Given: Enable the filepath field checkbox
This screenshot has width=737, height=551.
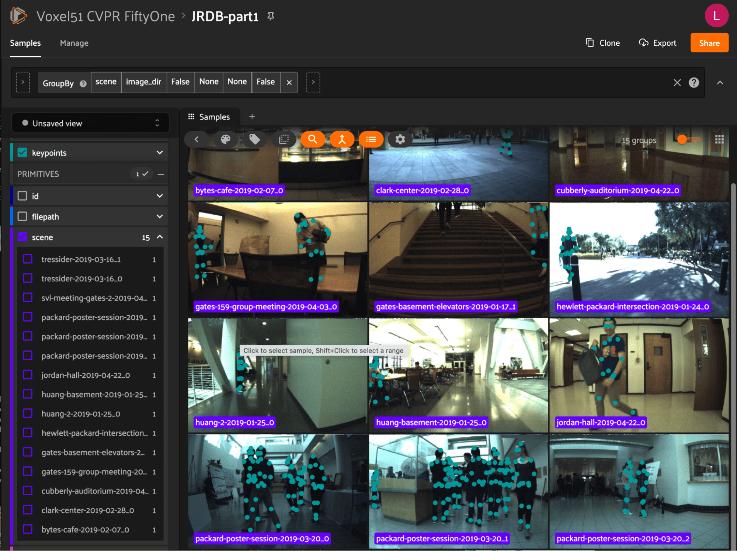Looking at the screenshot, I should coord(22,216).
